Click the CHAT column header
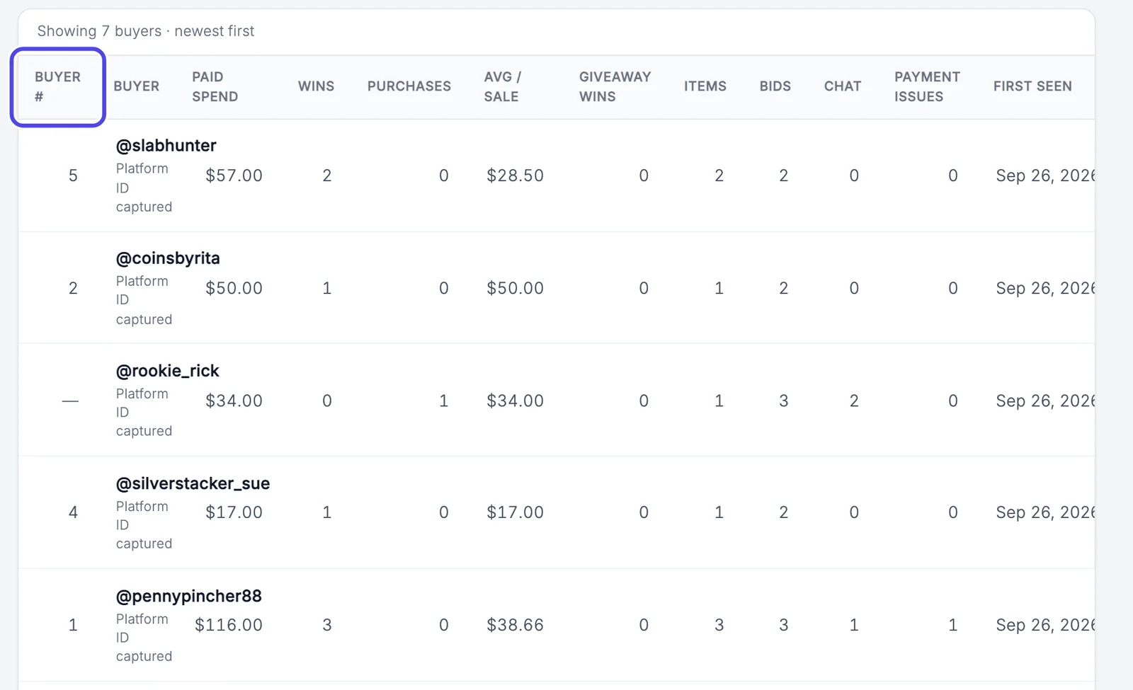The image size is (1133, 690). pyautogui.click(x=842, y=86)
